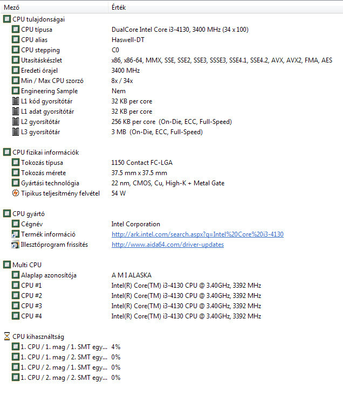
Task: Click the CPU stepping chip icon
Action: tap(16, 50)
